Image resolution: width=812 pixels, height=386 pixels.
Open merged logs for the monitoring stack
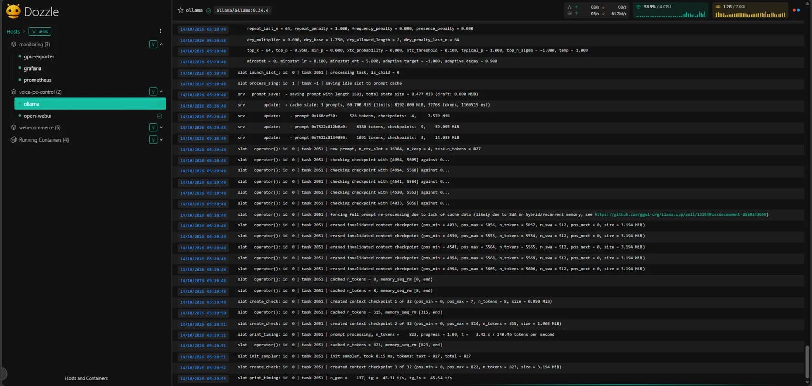153,44
